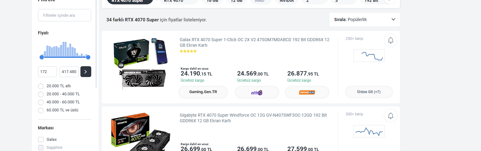Select the NVIDIA filter chip

(286, 1)
